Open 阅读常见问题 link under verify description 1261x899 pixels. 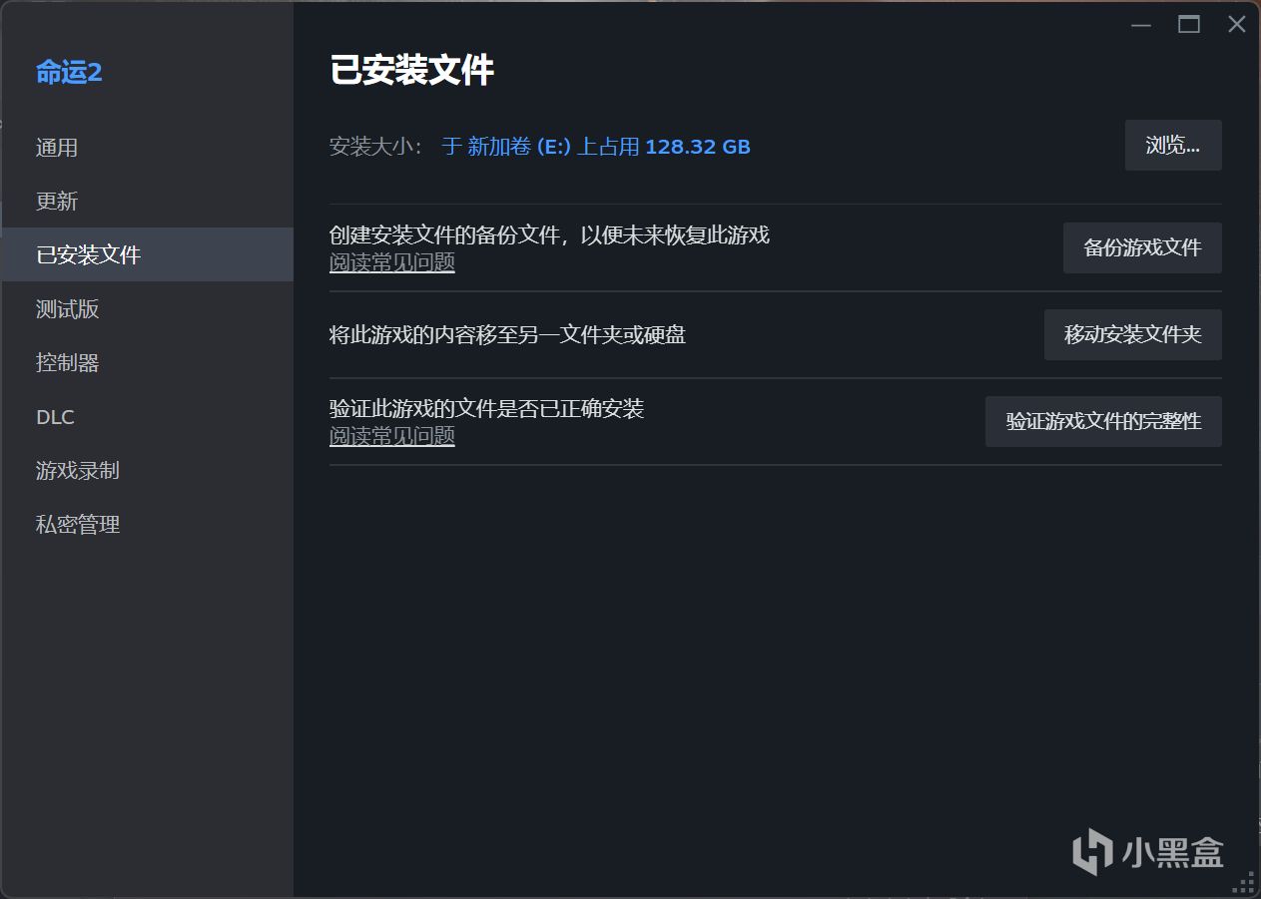coord(392,436)
